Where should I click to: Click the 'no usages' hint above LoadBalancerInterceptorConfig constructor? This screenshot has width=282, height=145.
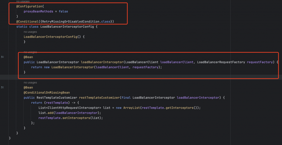(x=30, y=32)
